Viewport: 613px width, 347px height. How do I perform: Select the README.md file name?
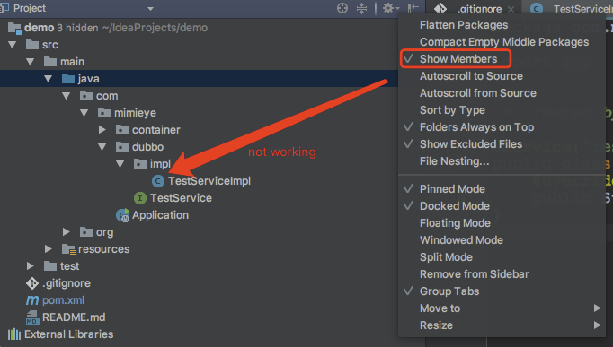tap(74, 317)
